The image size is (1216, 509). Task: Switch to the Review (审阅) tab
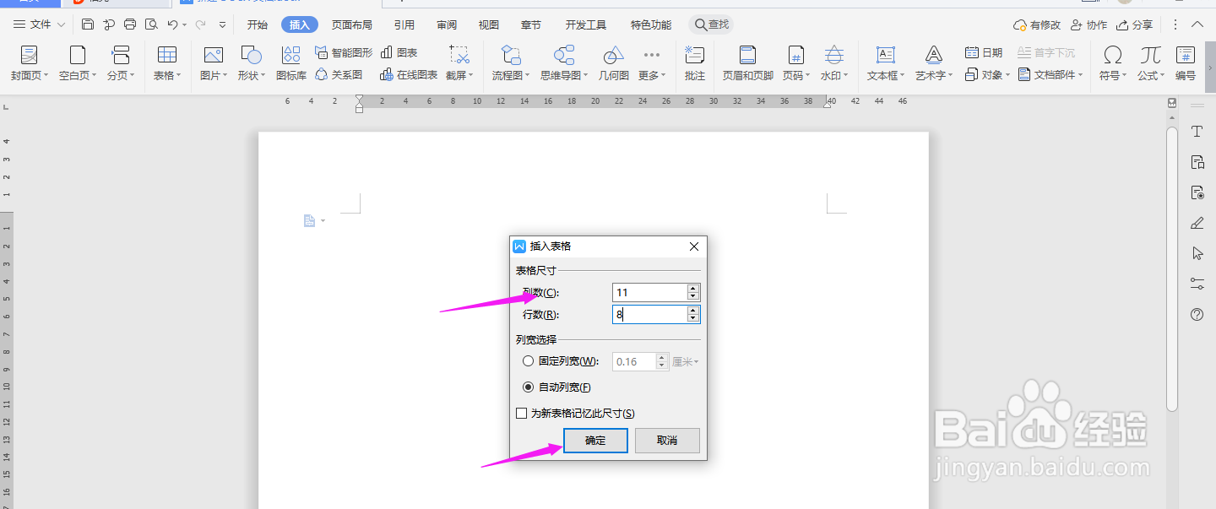447,25
